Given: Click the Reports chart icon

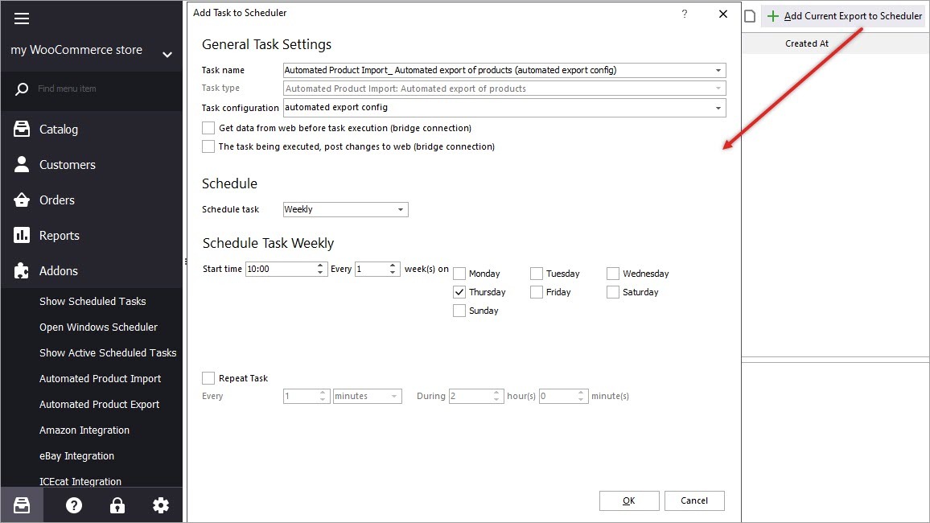Looking at the screenshot, I should pos(22,236).
